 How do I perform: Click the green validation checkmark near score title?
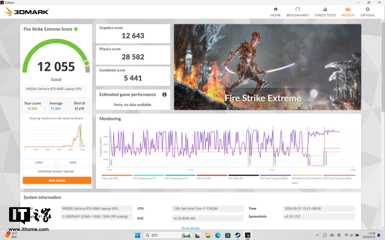(76, 29)
